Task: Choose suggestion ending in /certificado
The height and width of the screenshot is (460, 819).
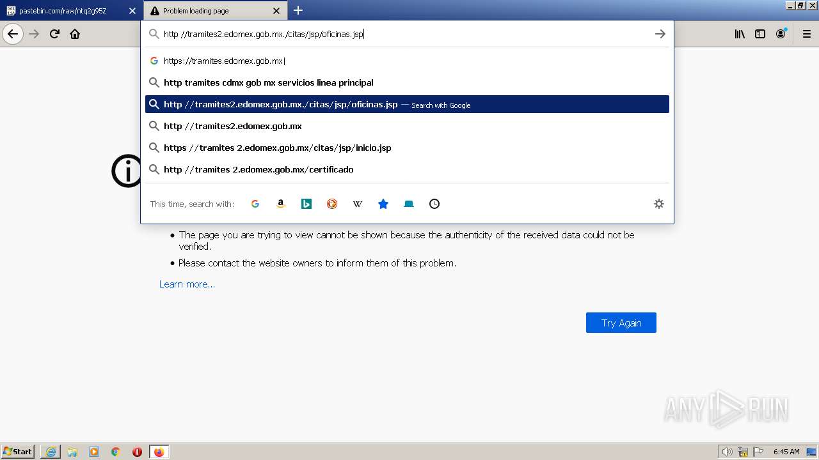Action: point(407,169)
